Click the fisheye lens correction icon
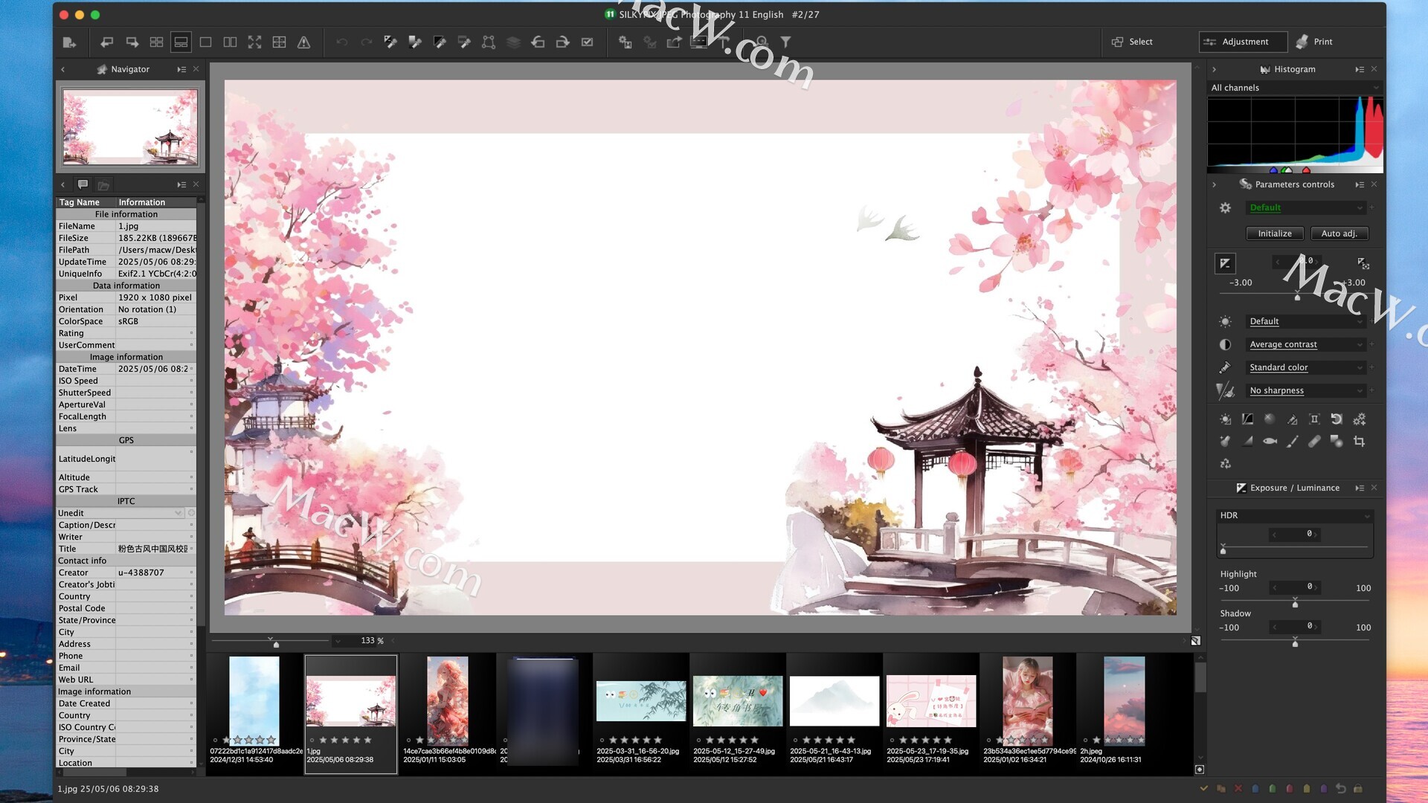 1270,442
